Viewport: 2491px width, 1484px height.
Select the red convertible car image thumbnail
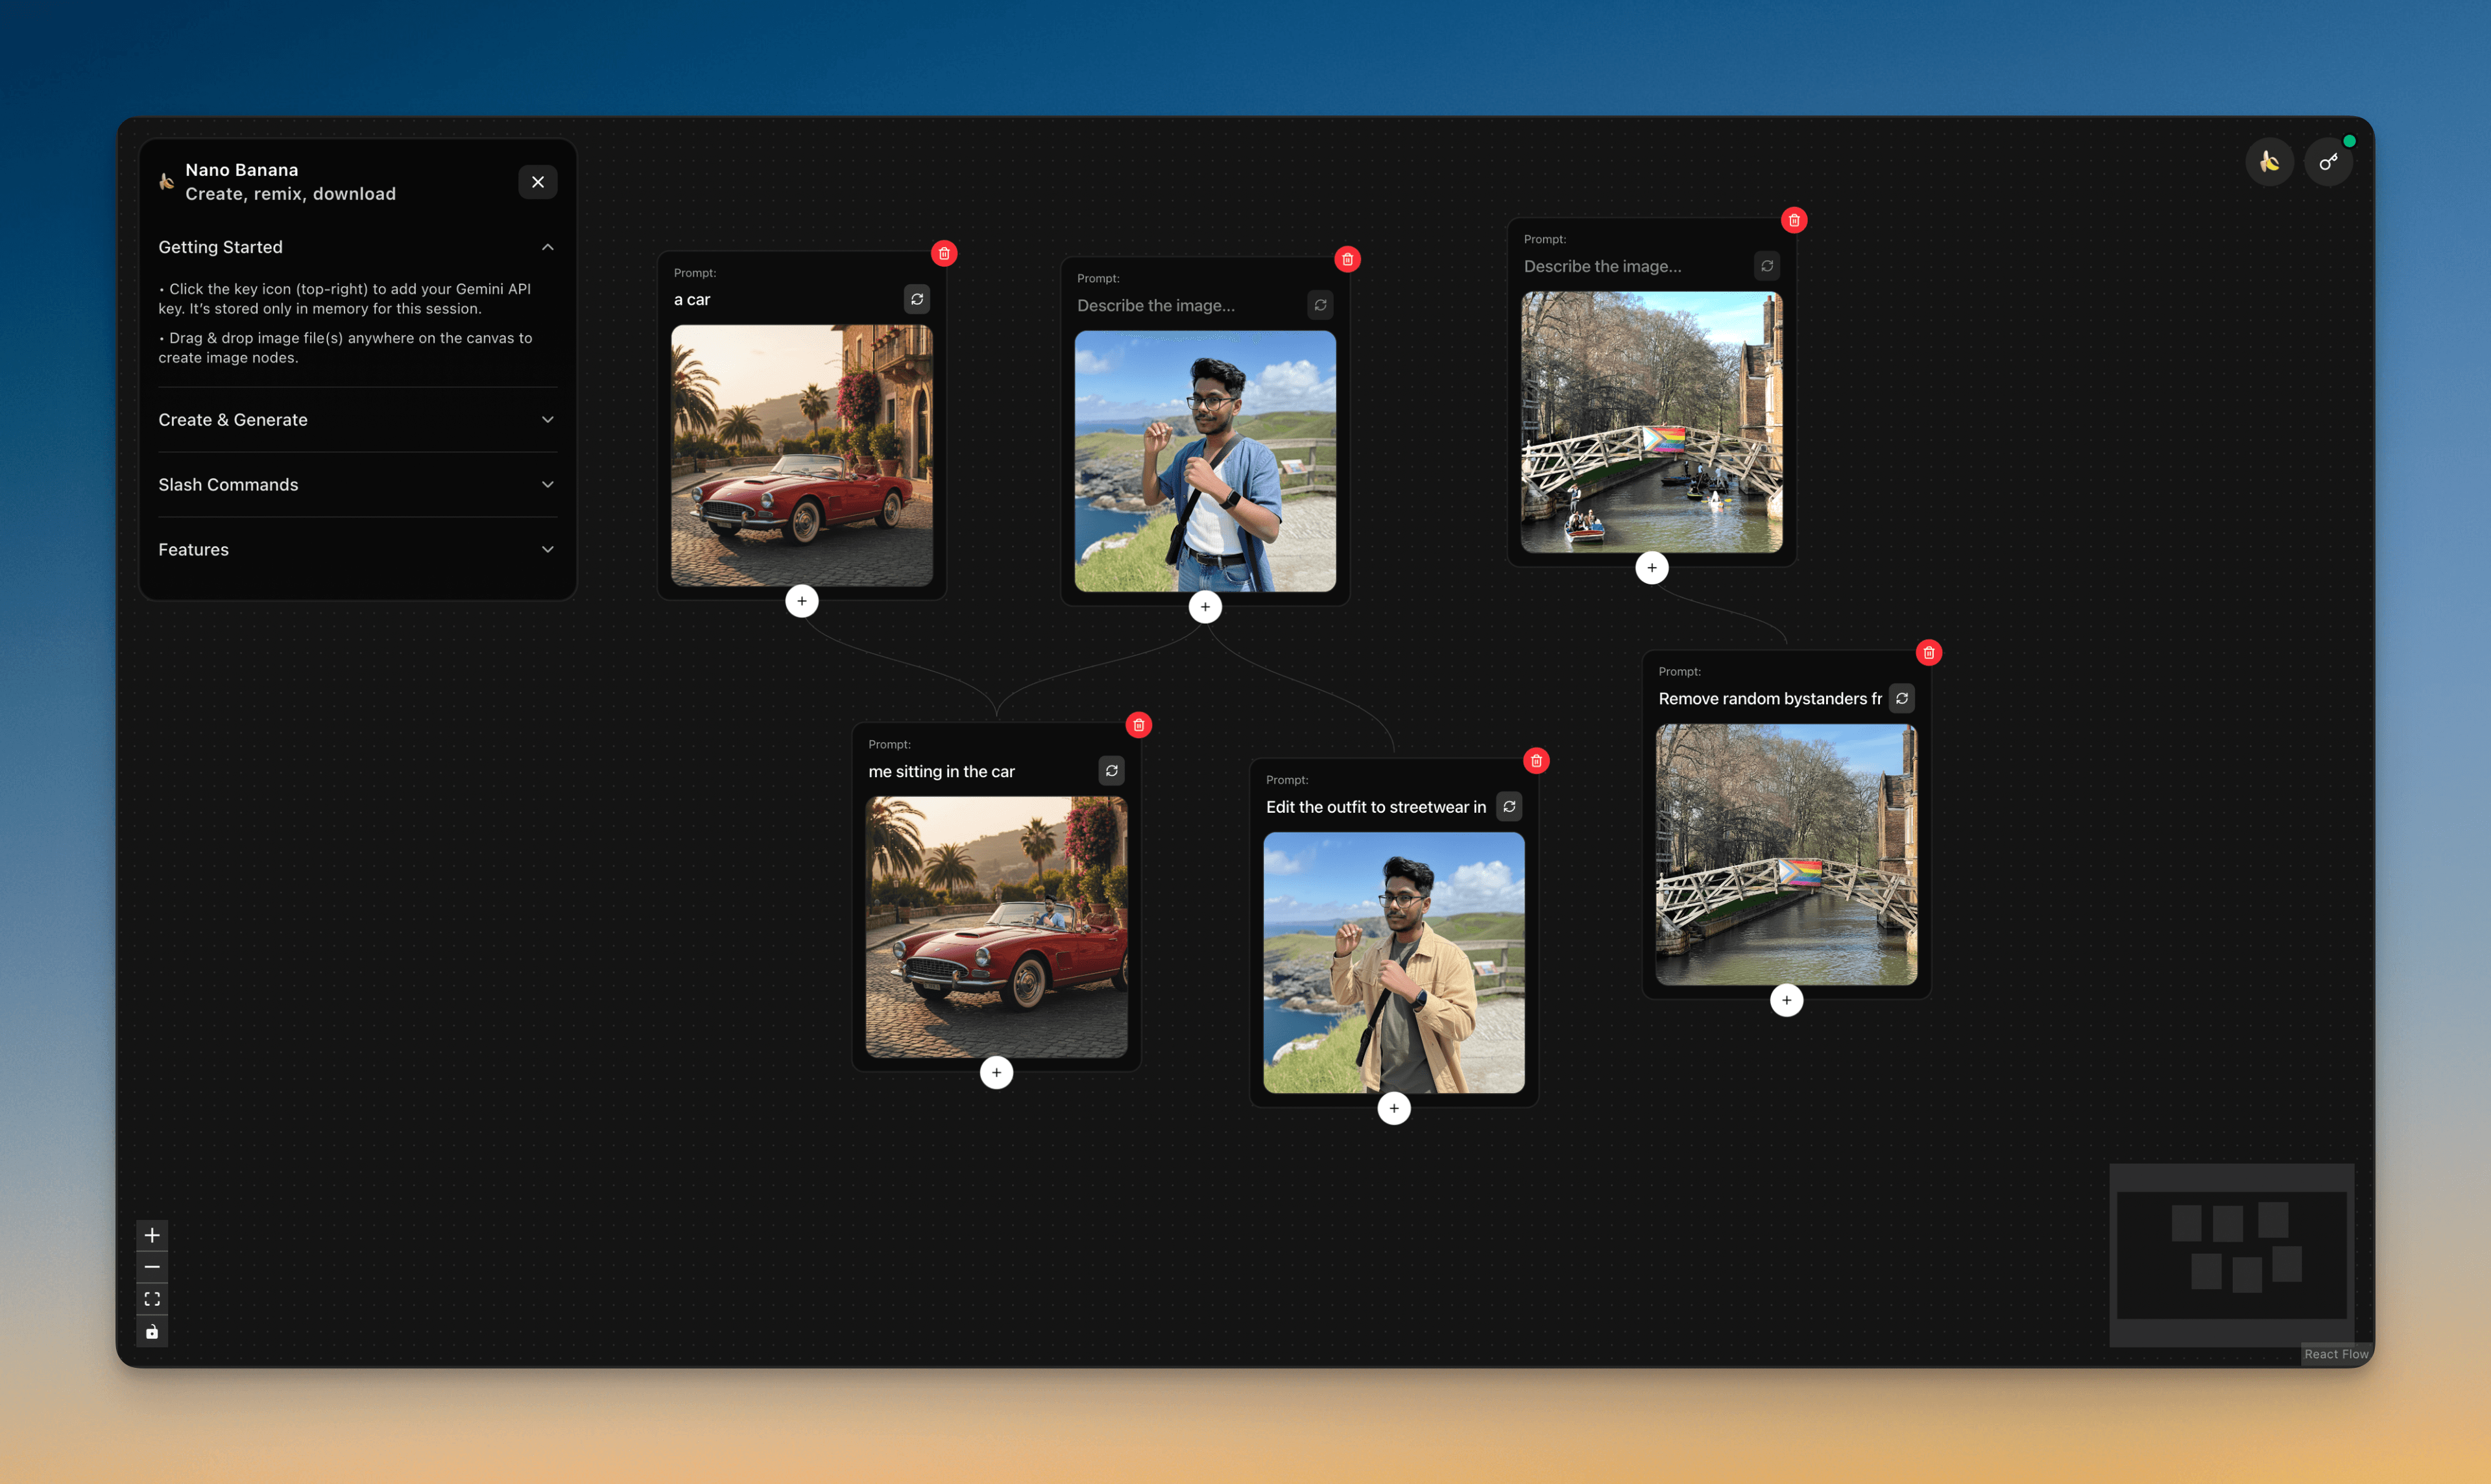coord(801,456)
